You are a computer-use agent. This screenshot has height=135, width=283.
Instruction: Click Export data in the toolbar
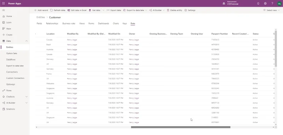pyautogui.click(x=114, y=10)
